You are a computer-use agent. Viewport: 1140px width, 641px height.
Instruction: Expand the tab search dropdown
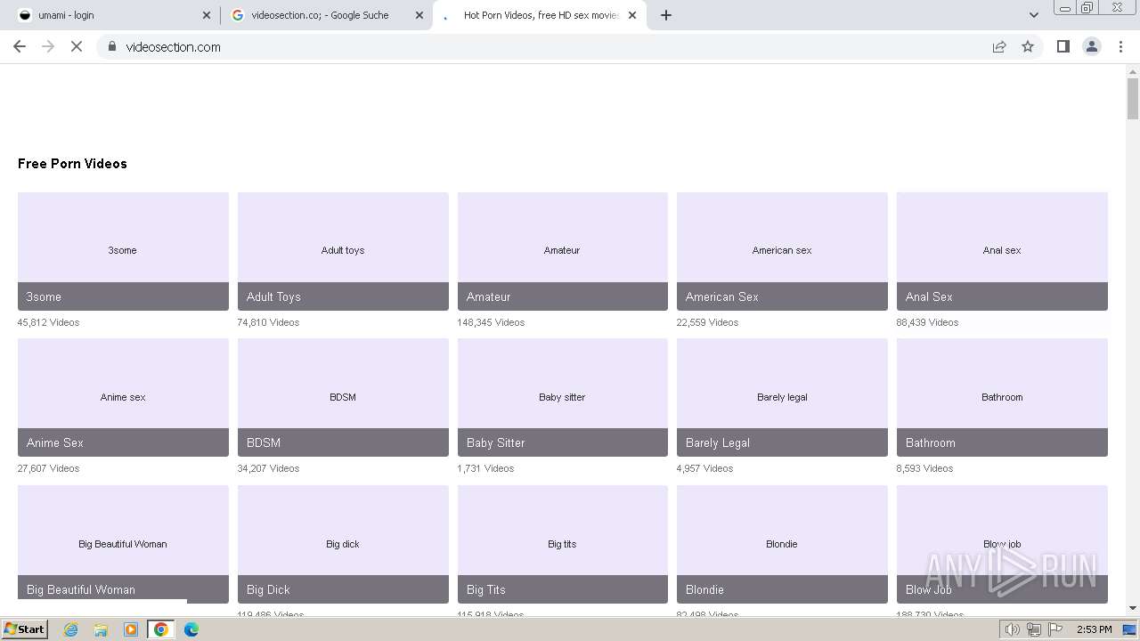1033,15
